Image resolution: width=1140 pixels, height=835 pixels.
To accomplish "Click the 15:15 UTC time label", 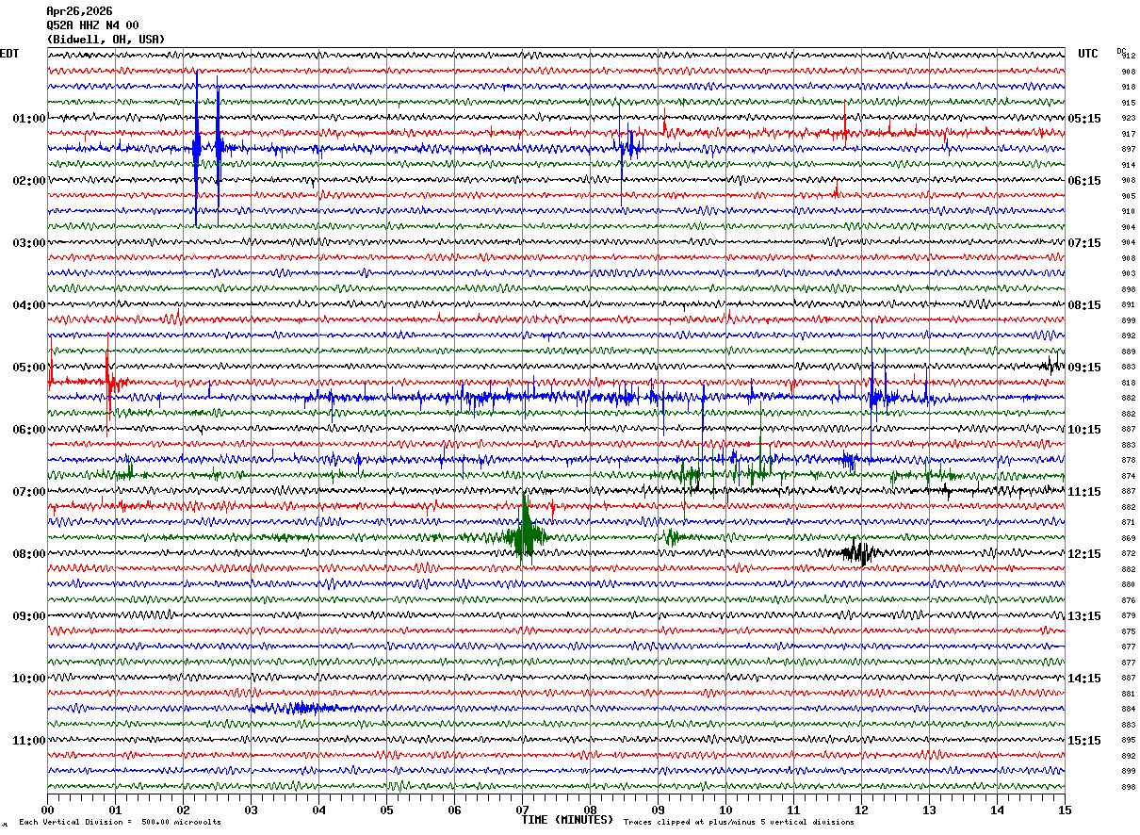I will [x=1085, y=741].
